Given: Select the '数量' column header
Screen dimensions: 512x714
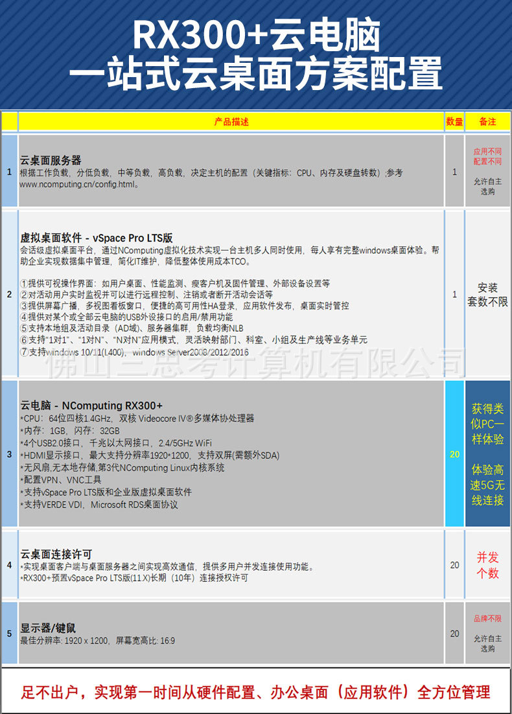Looking at the screenshot, I should point(454,122).
